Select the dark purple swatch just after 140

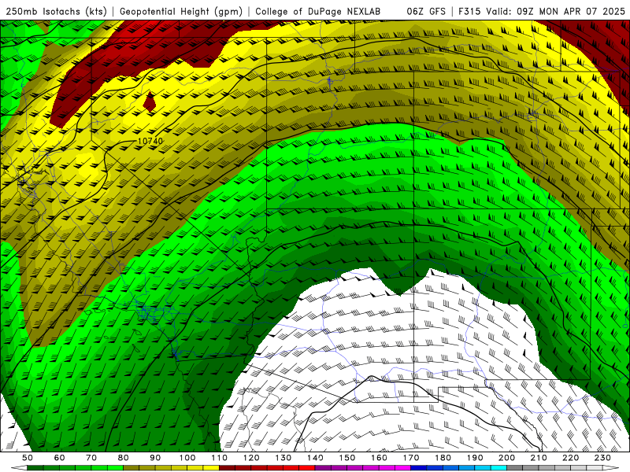coord(323,468)
